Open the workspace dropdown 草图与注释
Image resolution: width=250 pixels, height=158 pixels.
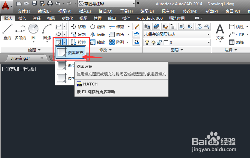point(106,4)
